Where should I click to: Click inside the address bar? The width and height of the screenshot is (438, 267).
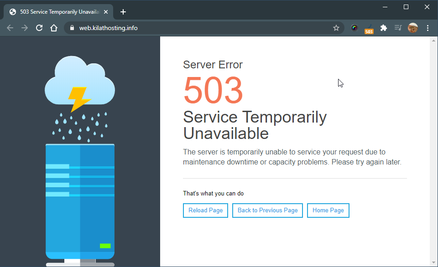click(x=182, y=28)
